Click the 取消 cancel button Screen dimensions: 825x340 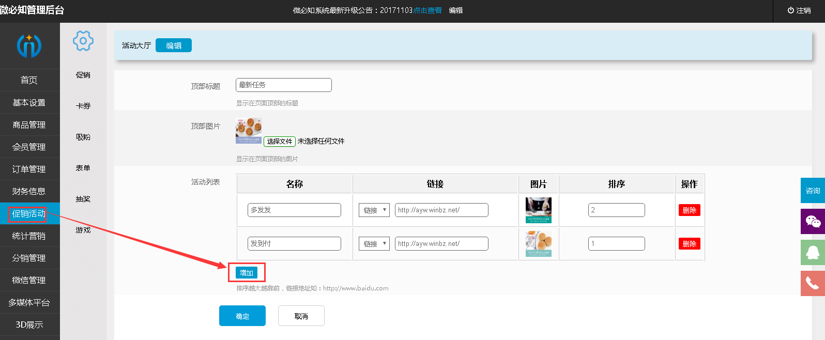coord(301,316)
